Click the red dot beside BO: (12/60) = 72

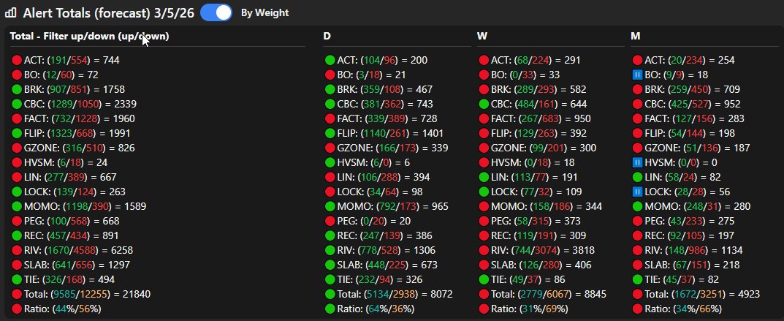[17, 75]
